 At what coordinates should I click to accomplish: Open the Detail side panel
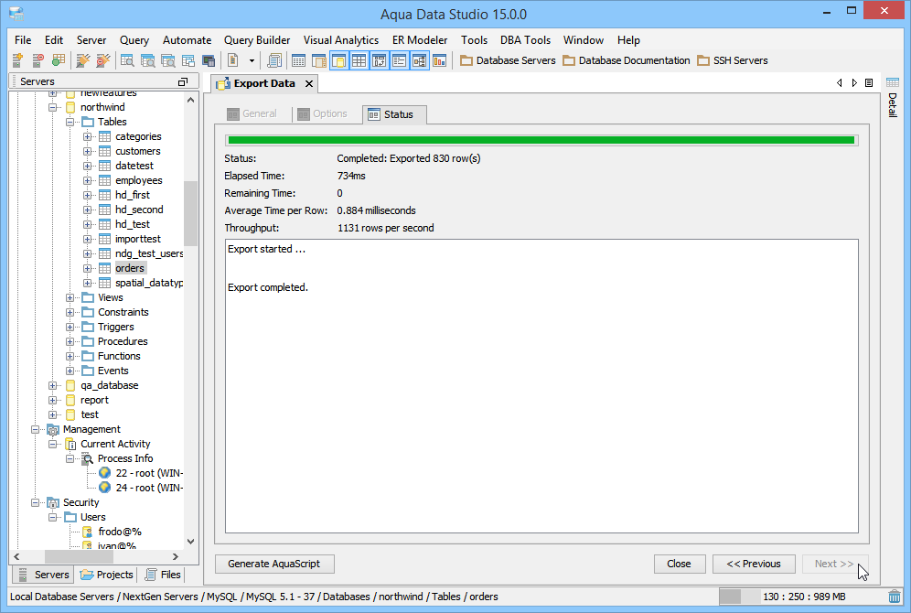click(x=893, y=98)
